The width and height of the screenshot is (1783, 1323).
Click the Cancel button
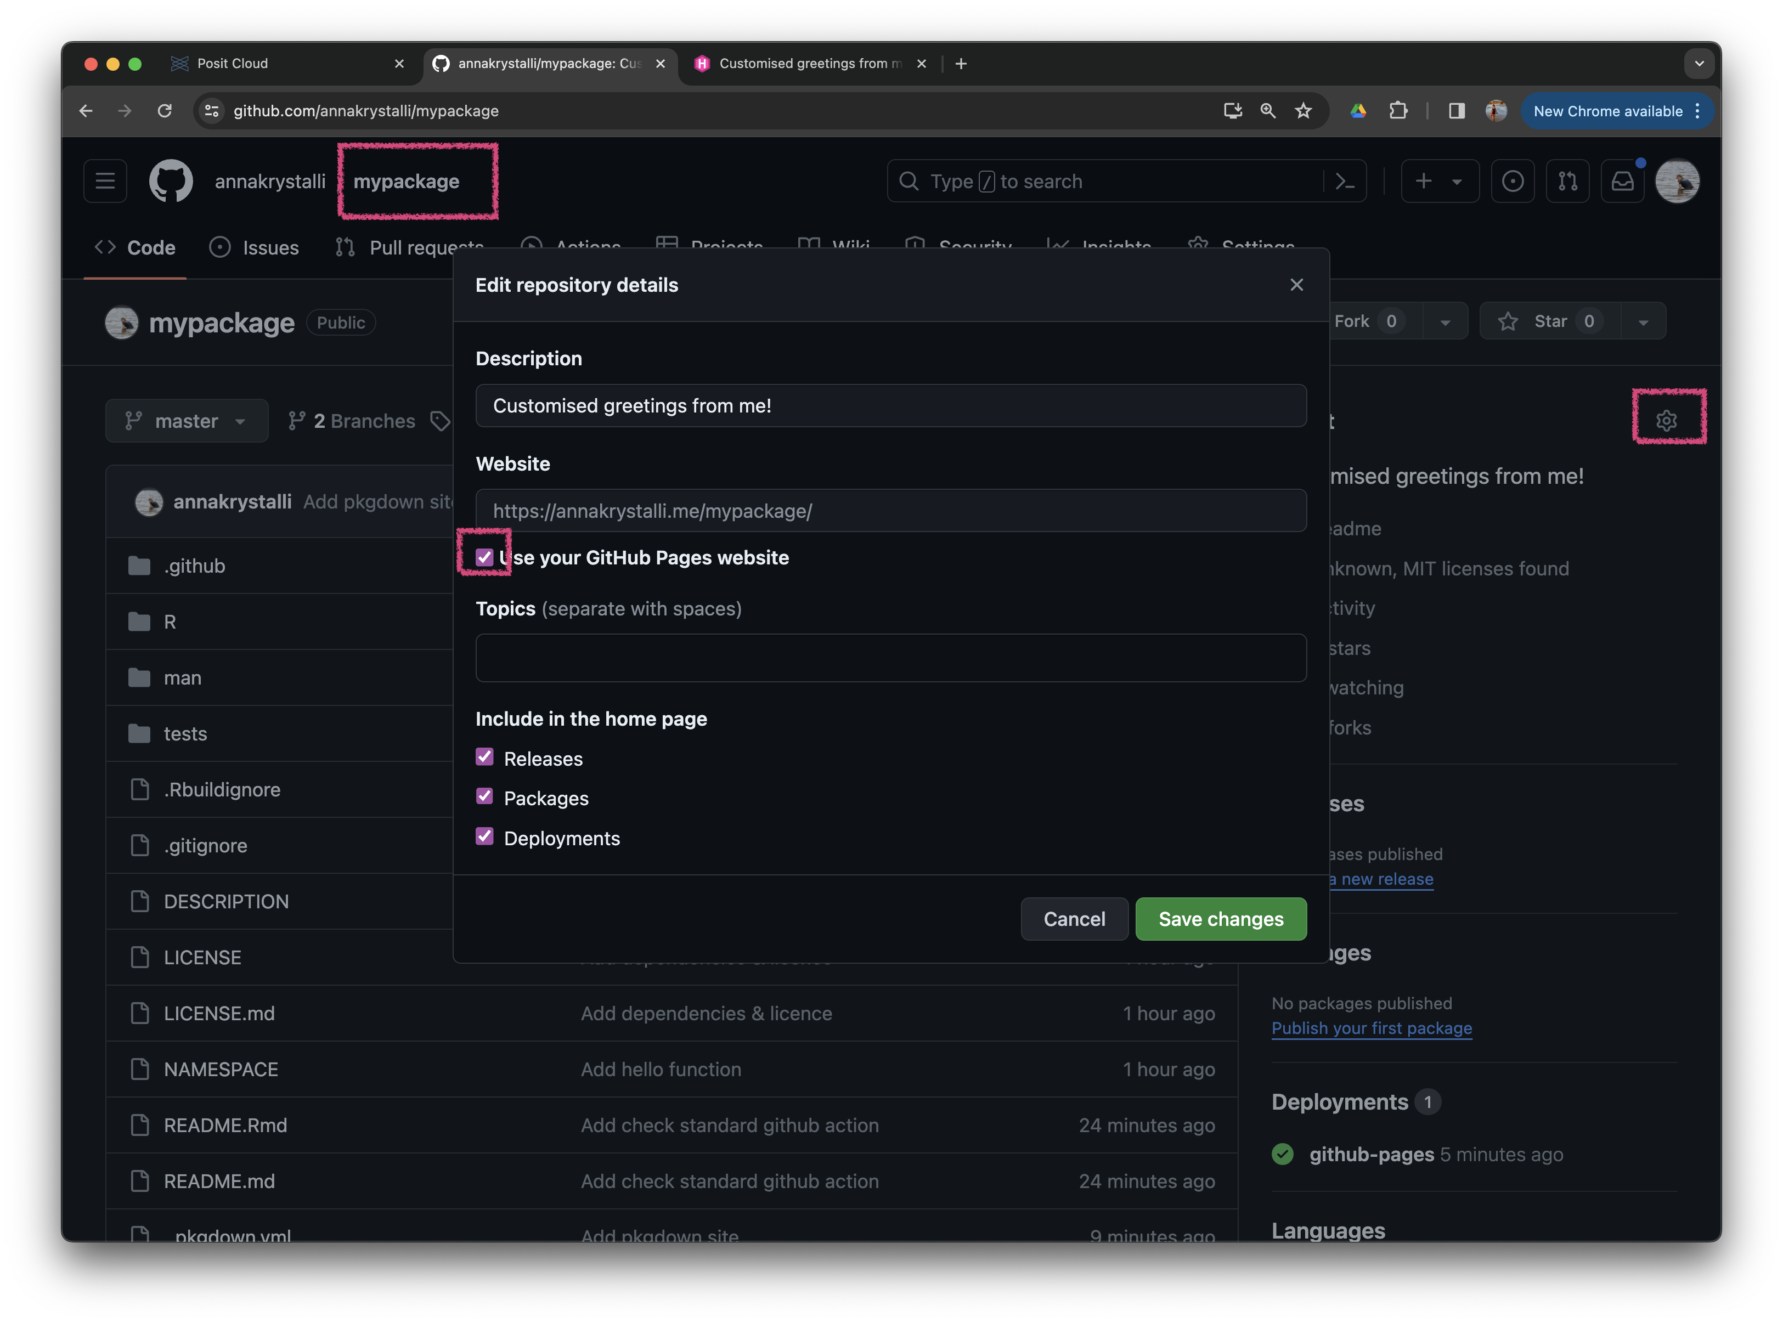[1073, 919]
